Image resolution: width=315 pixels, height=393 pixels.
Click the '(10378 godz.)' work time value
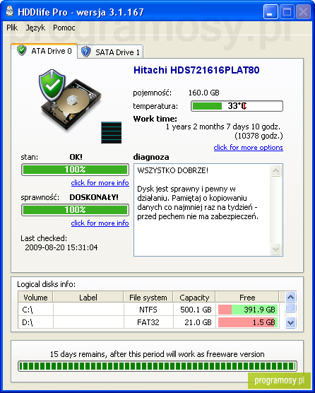tap(258, 136)
